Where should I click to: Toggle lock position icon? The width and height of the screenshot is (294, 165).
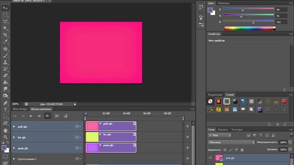[236, 150]
